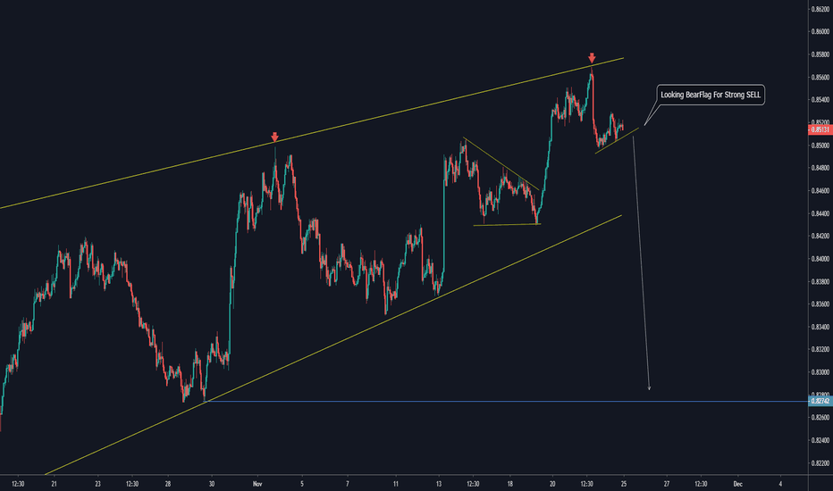Click the red arrow above the first peak
The image size is (833, 491).
[274, 139]
